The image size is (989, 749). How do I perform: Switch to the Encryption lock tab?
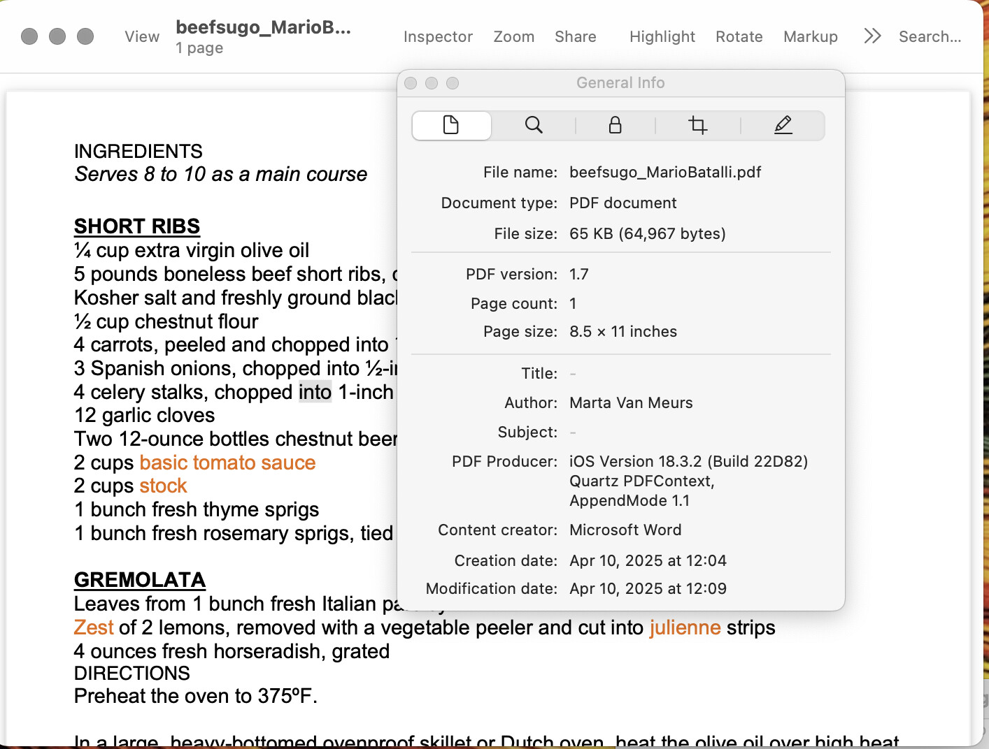pos(615,126)
